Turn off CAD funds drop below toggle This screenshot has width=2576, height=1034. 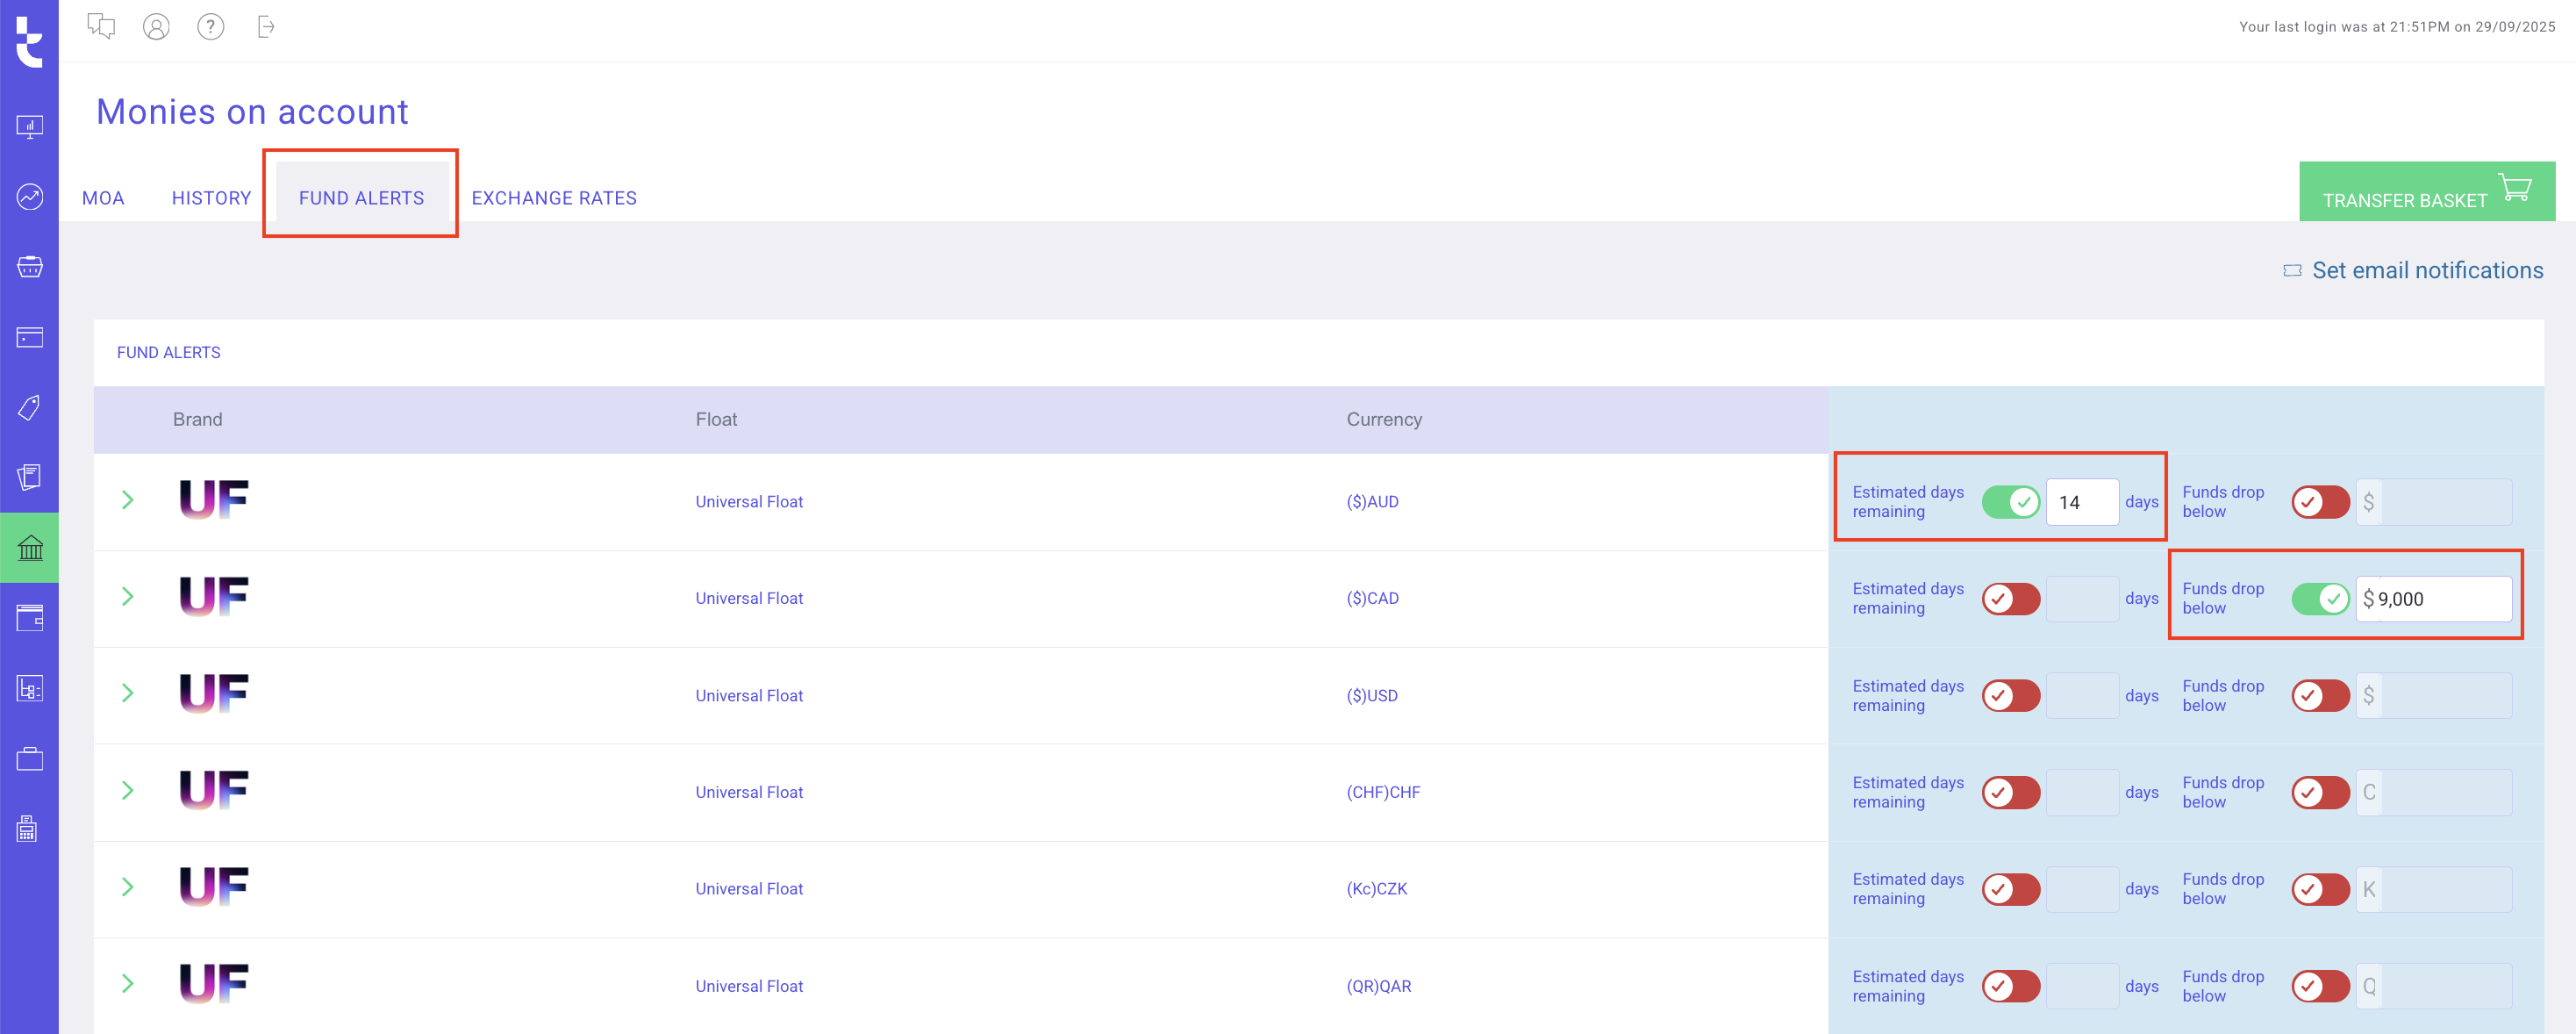2320,599
